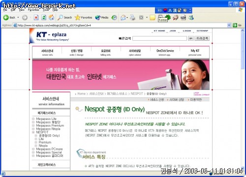Open the order / change navigation tab
Image resolution: width=246 pixels, height=177 pixels.
pyautogui.click(x=77, y=53)
